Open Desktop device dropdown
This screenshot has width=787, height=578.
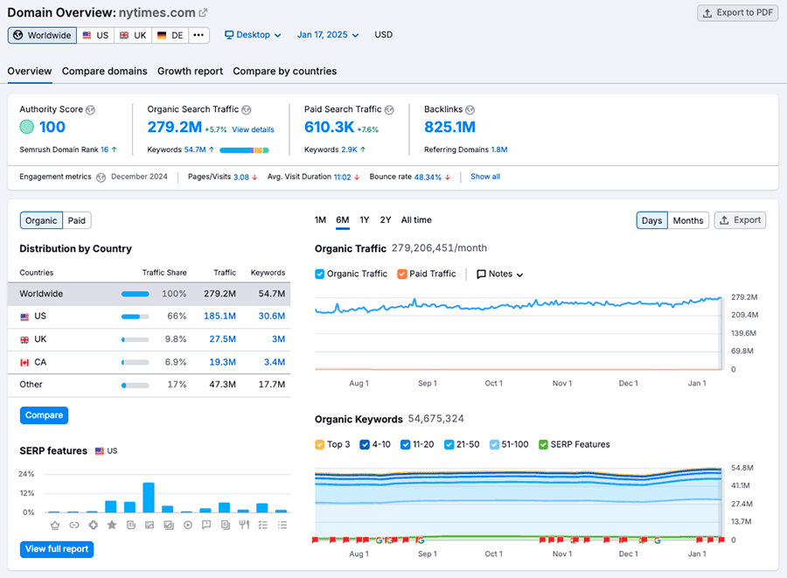pos(253,35)
